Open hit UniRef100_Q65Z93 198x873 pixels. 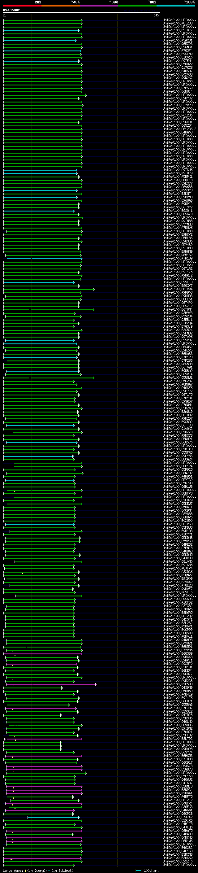click(x=178, y=44)
